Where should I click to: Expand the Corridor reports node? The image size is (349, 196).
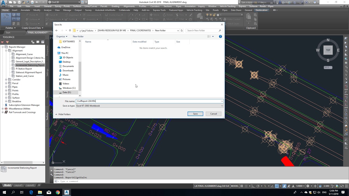[6, 80]
